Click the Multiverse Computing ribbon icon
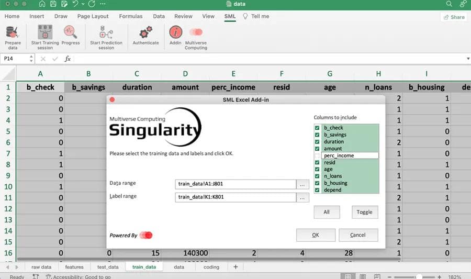 pos(196,32)
